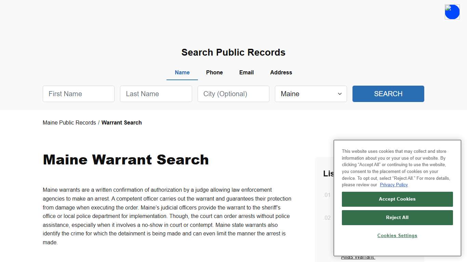Click the .01 list item in the sidebar
This screenshot has width=467, height=262.
327,195
